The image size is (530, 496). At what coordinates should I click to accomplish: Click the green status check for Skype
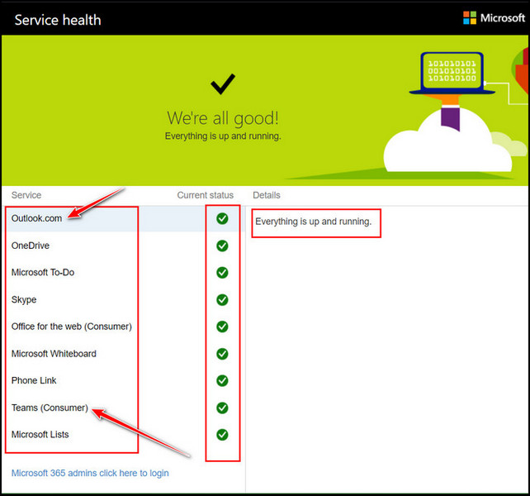(222, 299)
